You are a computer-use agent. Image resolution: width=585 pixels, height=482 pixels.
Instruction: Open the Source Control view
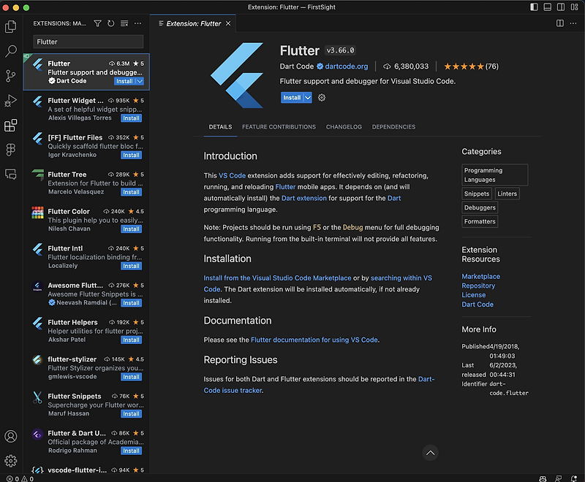click(10, 76)
